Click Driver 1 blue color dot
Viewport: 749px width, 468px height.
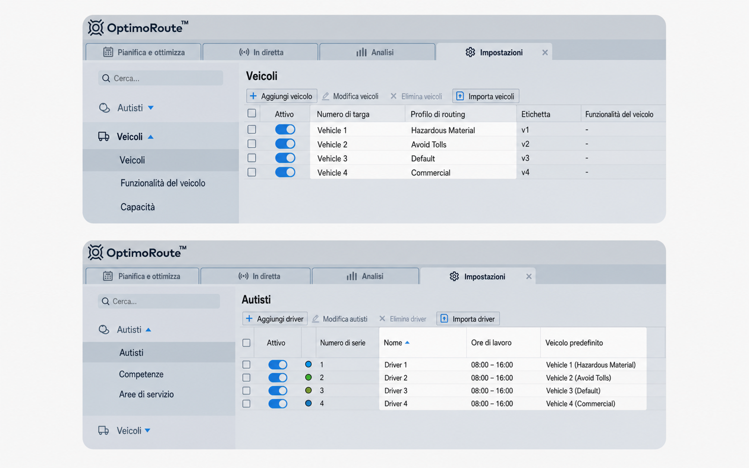click(x=308, y=364)
